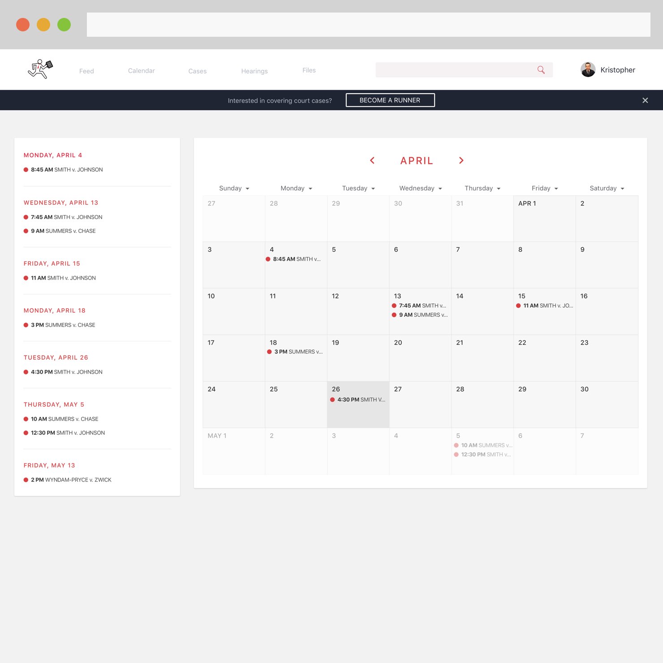Viewport: 663px width, 663px height.
Task: Advance to next month with right chevron
Action: point(461,160)
